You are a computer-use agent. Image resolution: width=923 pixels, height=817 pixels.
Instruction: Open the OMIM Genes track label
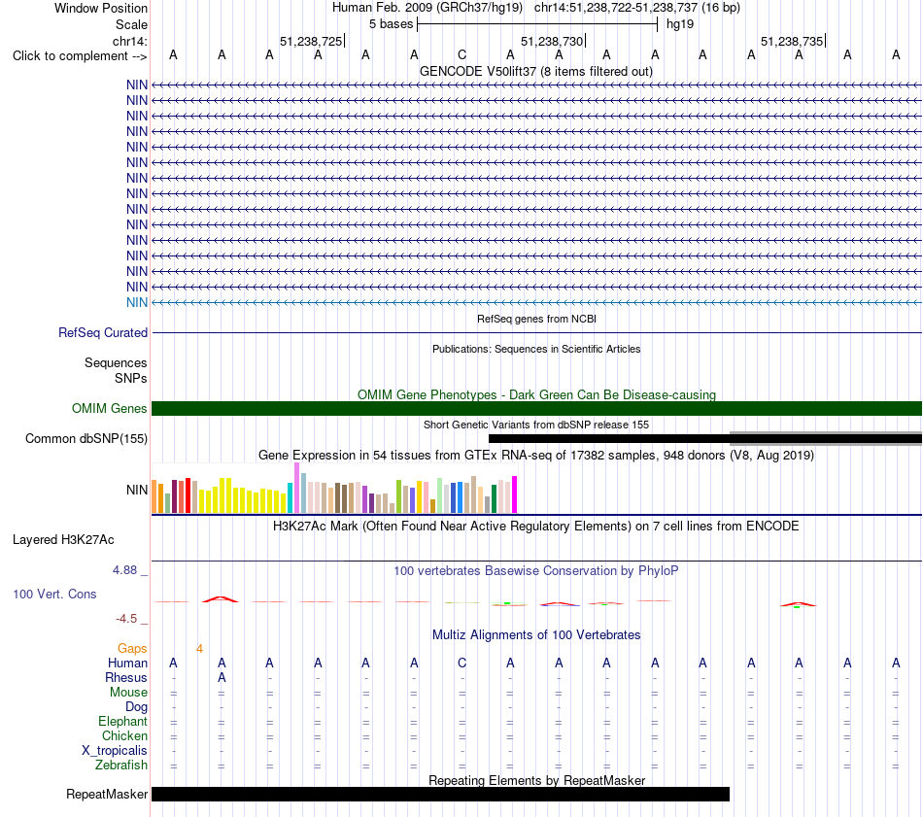click(x=109, y=408)
